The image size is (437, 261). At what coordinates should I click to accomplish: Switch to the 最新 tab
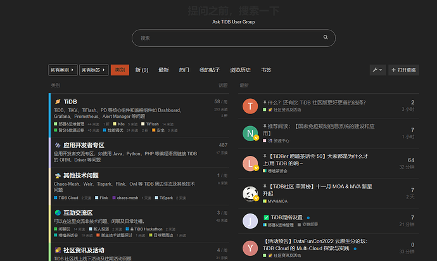click(x=163, y=70)
